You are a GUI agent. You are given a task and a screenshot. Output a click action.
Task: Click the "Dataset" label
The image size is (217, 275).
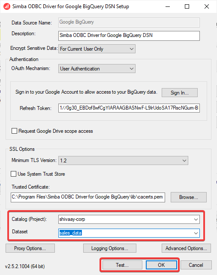pyautogui.click(x=20, y=232)
